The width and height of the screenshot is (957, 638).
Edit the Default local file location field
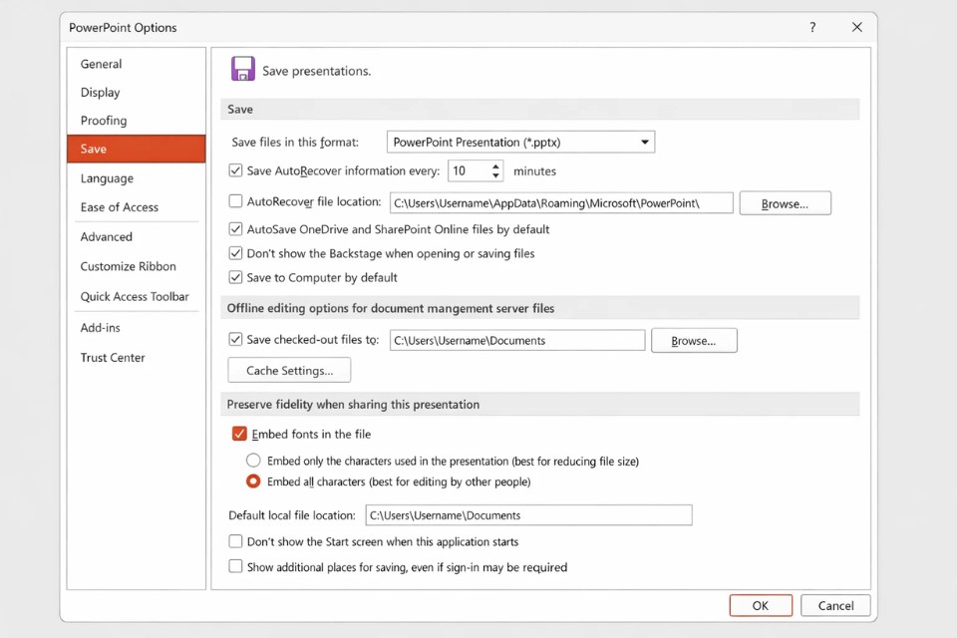(x=529, y=514)
